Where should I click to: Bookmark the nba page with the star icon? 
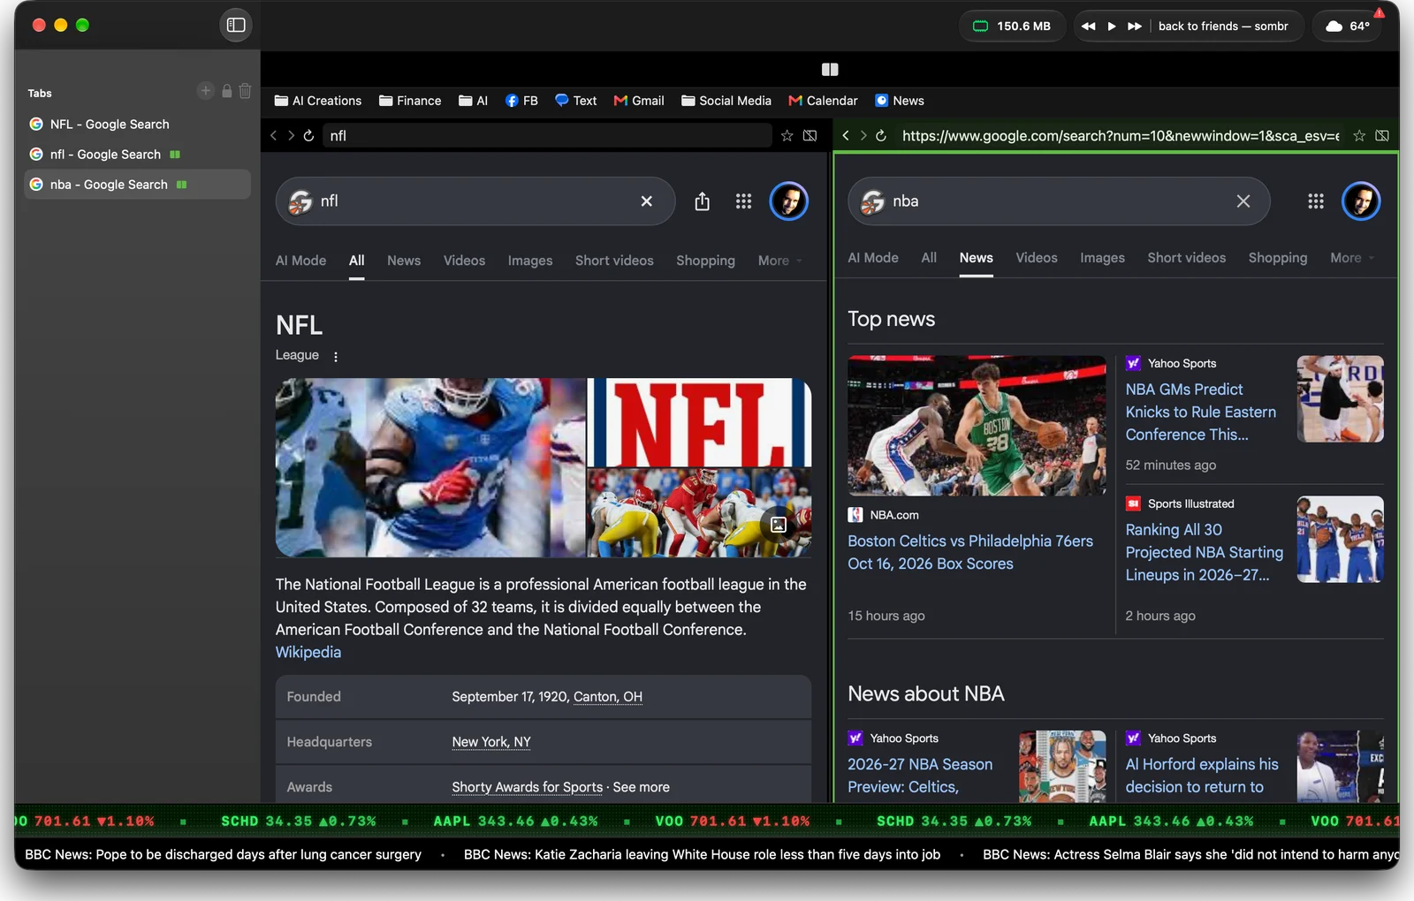coord(1359,135)
